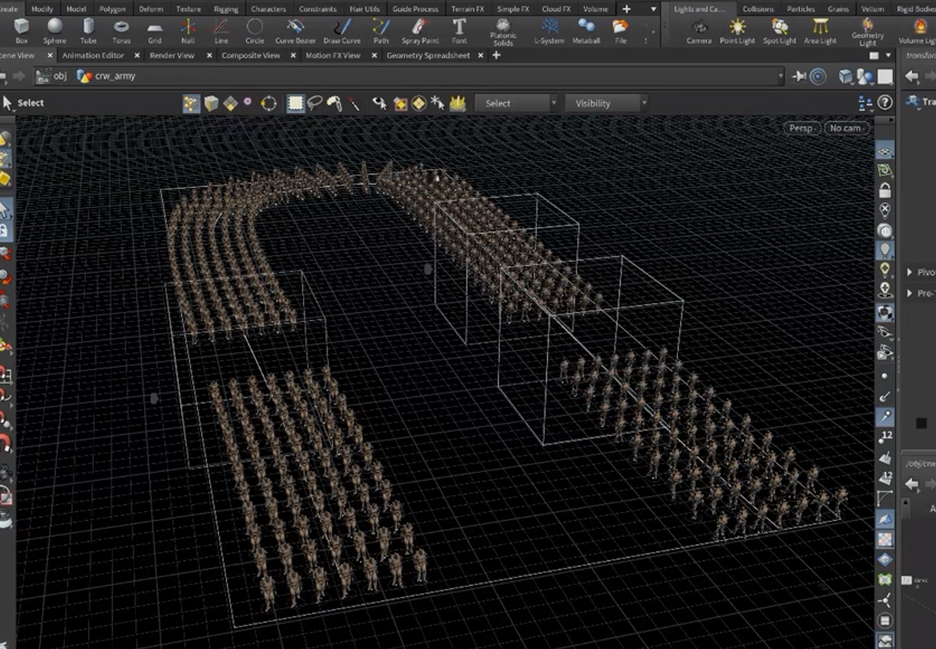Open the Visibility dropdown
The image size is (936, 649).
tap(607, 103)
